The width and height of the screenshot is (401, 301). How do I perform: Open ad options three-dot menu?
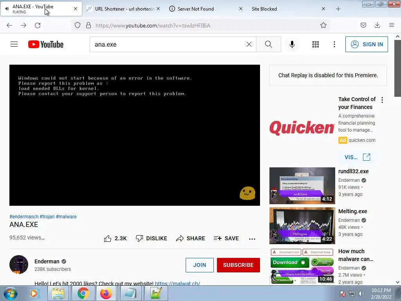(382, 100)
